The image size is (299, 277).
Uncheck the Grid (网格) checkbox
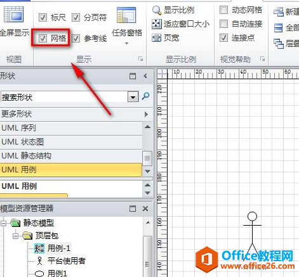43,38
